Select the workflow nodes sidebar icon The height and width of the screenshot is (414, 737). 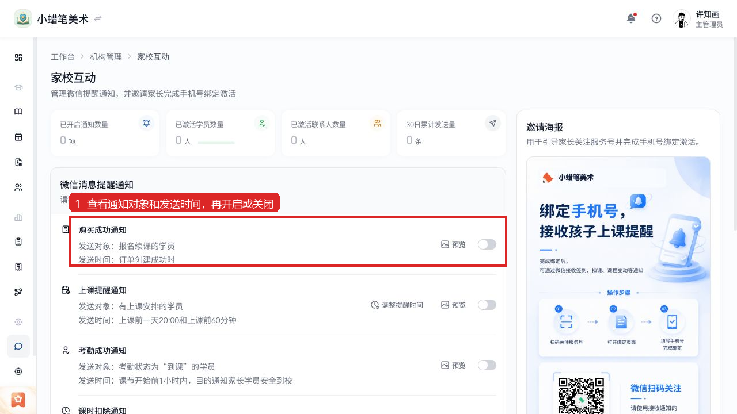(x=18, y=292)
